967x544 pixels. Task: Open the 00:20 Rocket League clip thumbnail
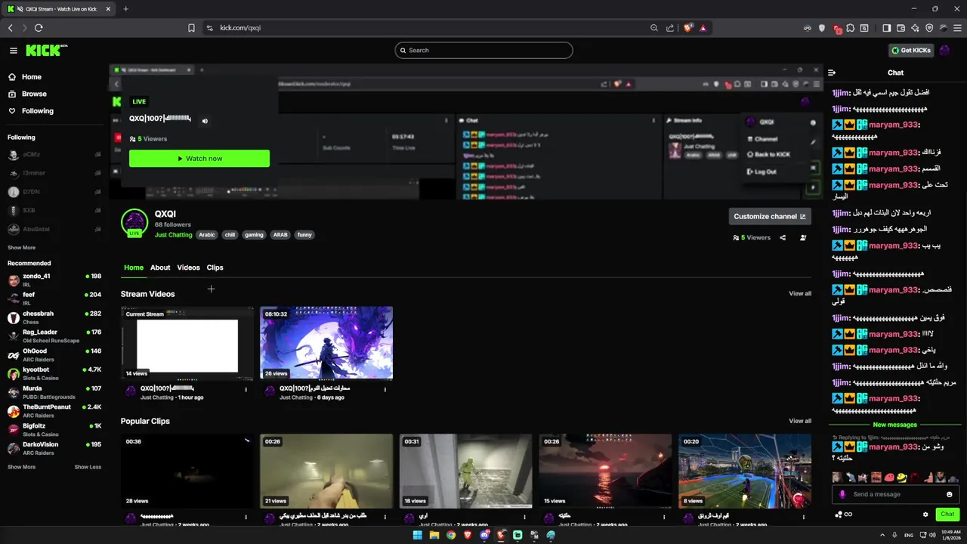(x=745, y=471)
